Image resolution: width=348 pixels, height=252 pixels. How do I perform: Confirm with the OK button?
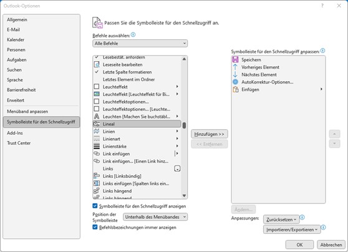[x=299, y=245]
